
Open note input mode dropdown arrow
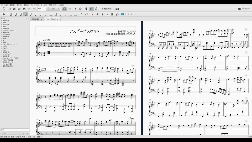[x=7, y=14]
